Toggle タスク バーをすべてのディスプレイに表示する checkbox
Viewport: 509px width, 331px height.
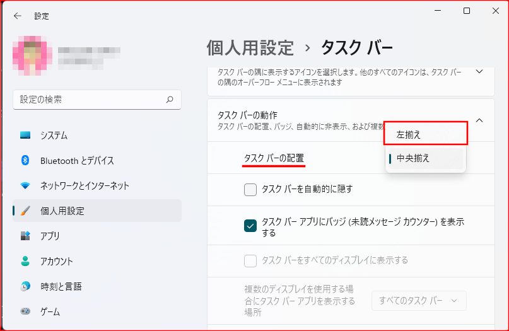tap(250, 260)
